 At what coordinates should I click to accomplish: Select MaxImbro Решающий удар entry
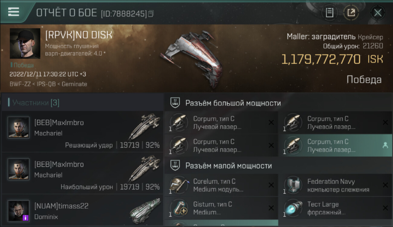[82, 132]
